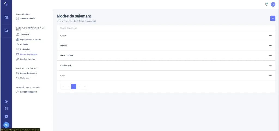Toggle fullscreen with the expand arrows icon
Screen dimensions: 279x131
pos(6,109)
